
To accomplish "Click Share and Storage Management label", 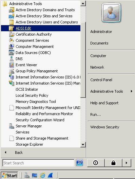I will pos(42,138).
